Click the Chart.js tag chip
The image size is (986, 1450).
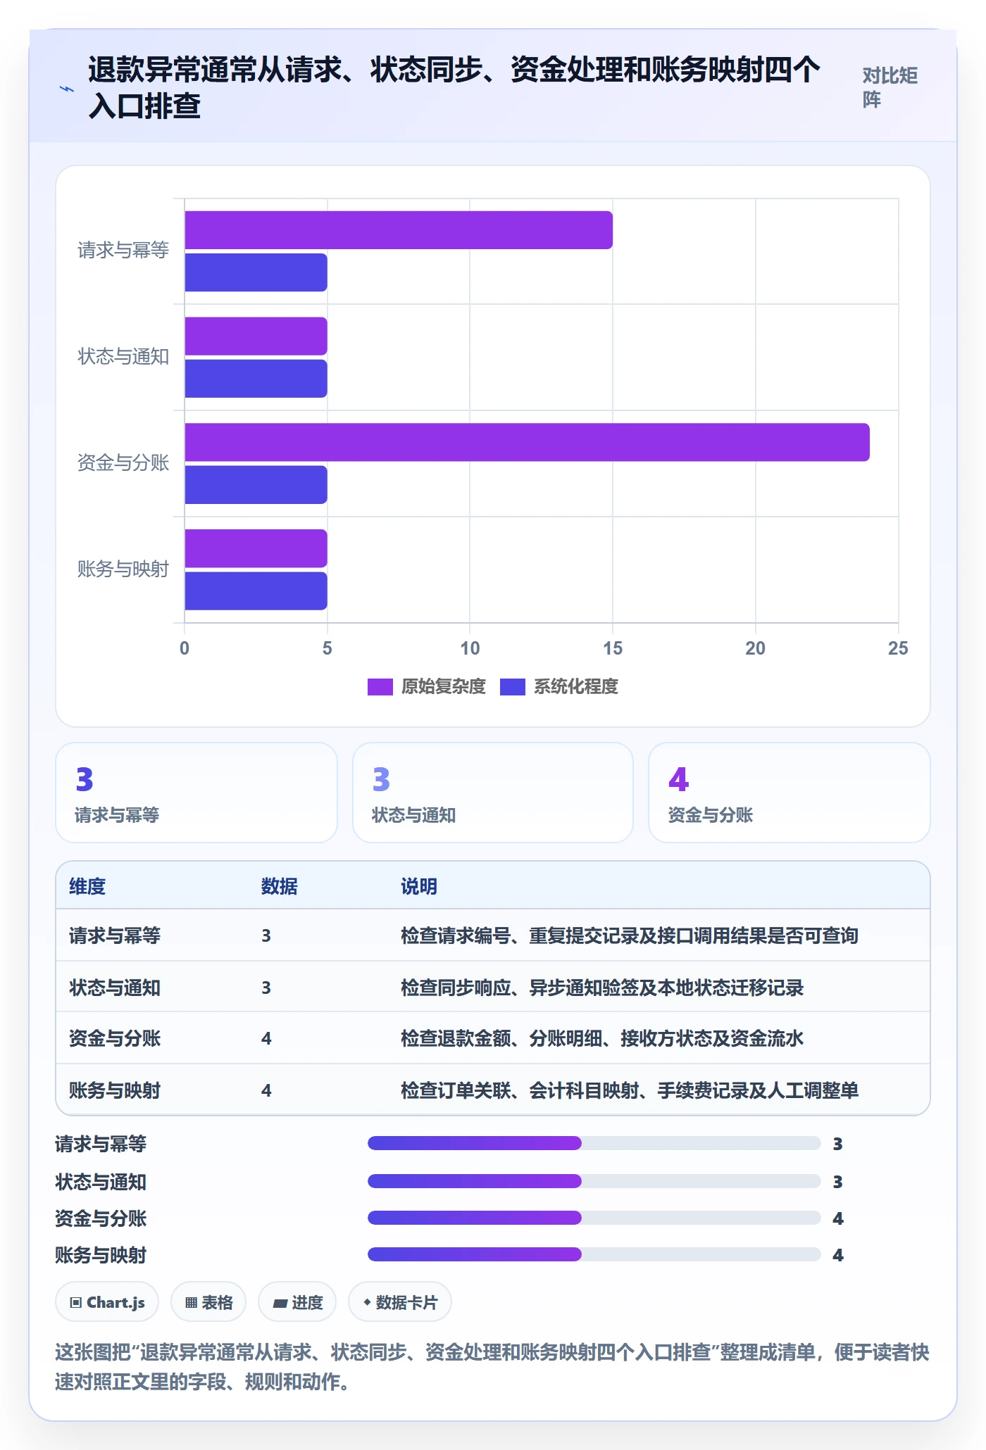coord(107,1302)
